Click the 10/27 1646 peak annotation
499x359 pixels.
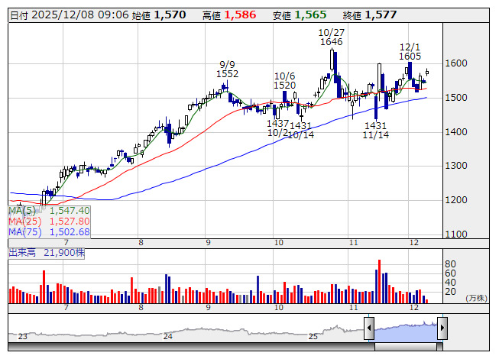(x=332, y=37)
